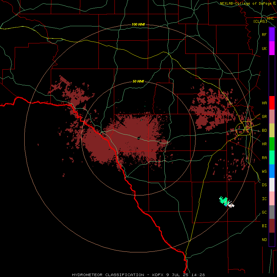
Task: Click the "HA" legend label
Action: click(x=264, y=103)
